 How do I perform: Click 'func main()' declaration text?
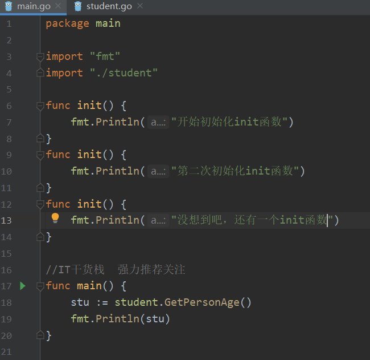coord(80,286)
